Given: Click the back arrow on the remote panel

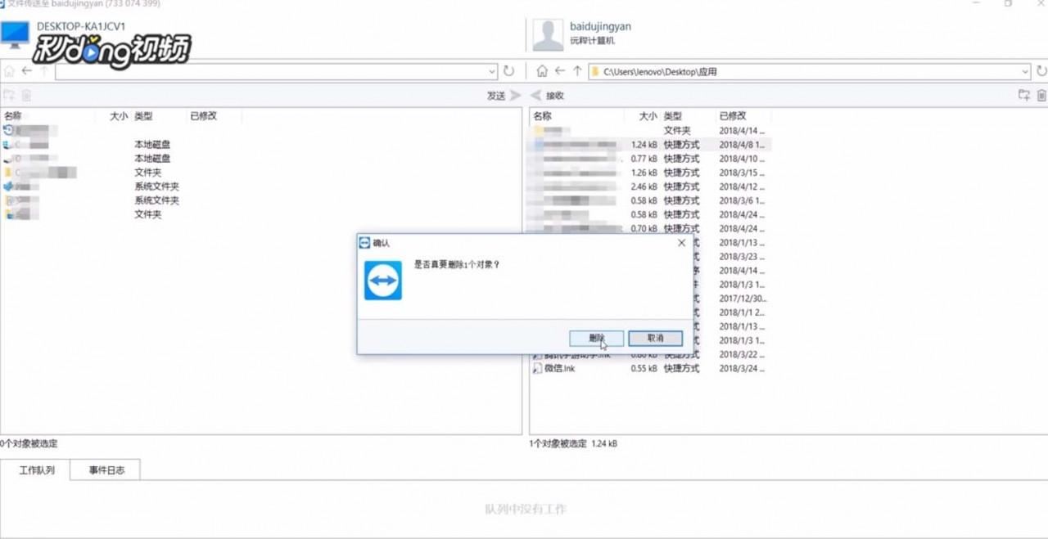Looking at the screenshot, I should (558, 71).
